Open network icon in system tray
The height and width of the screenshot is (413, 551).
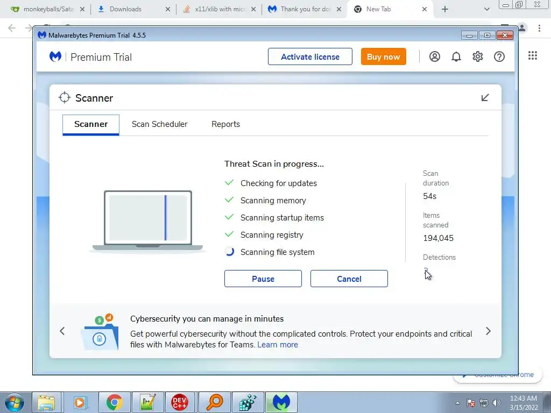(x=484, y=403)
